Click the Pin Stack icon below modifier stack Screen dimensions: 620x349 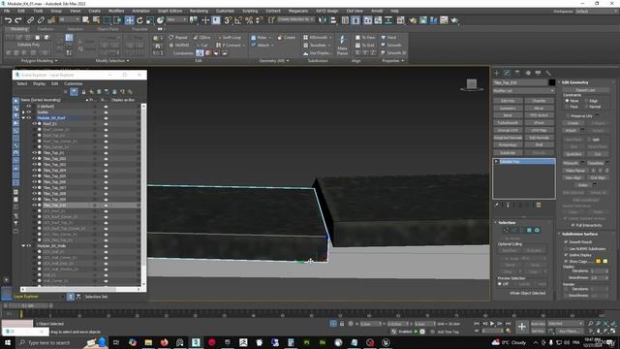pos(497,205)
